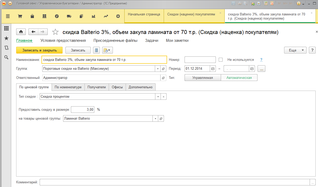Open the selected price group form
318x187 pixels.
pos(161,119)
